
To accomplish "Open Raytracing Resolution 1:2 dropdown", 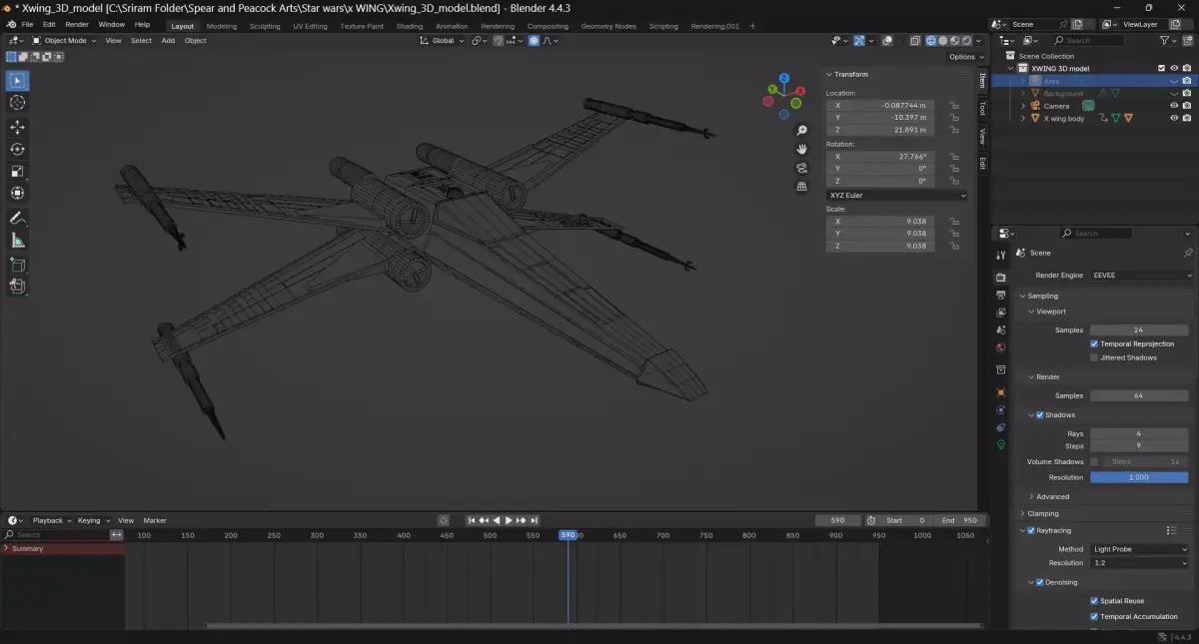I will pyautogui.click(x=1140, y=563).
